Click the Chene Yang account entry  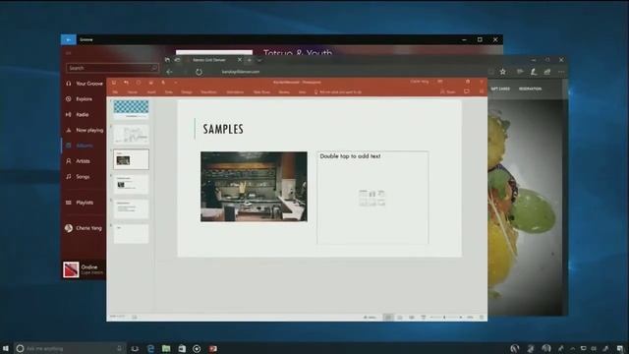(x=84, y=228)
